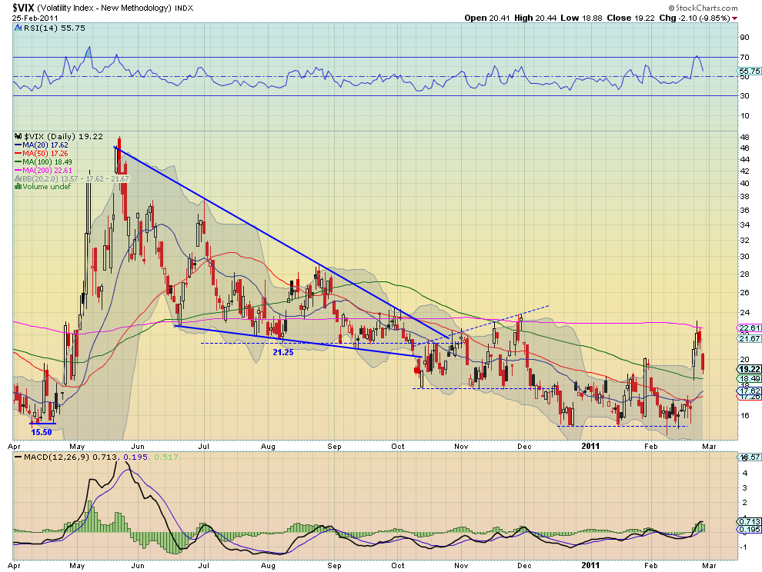This screenshot has width=762, height=572.
Task: Click the volume bars icon beside Volume undef
Action: point(18,187)
